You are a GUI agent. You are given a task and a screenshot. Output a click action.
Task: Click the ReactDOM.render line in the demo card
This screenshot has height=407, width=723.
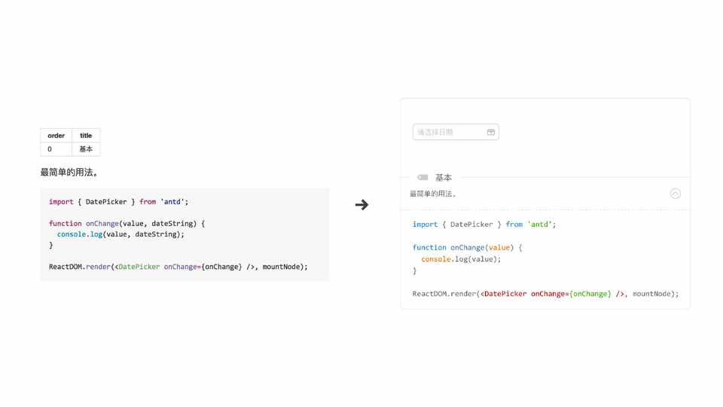(545, 294)
